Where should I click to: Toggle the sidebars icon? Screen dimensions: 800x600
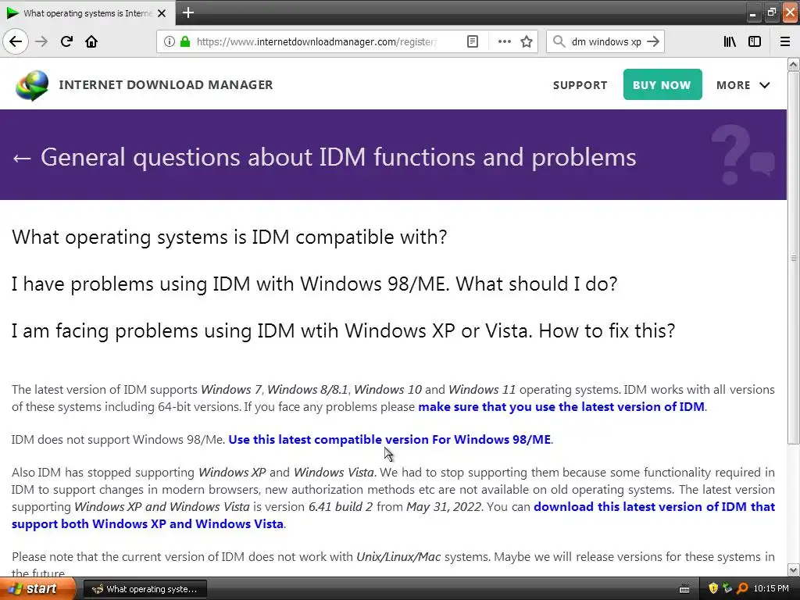pyautogui.click(x=755, y=41)
